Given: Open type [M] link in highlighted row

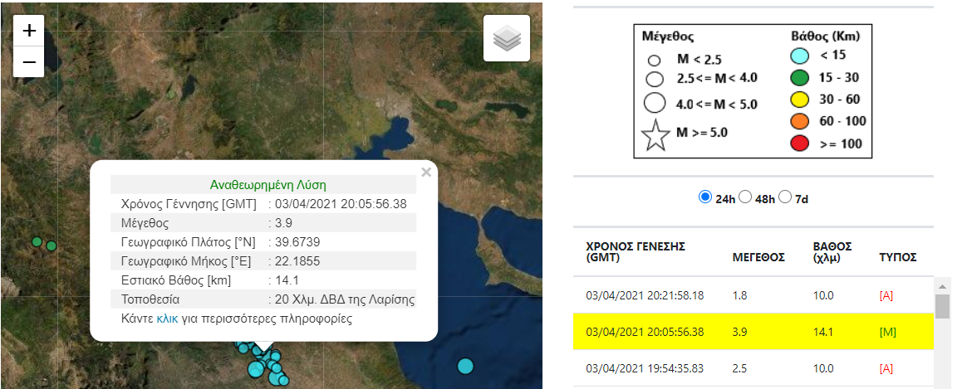Looking at the screenshot, I should coord(889,332).
